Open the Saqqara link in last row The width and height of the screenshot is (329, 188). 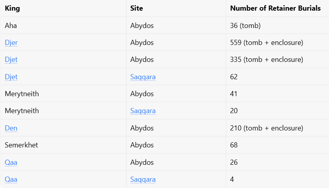(143, 179)
